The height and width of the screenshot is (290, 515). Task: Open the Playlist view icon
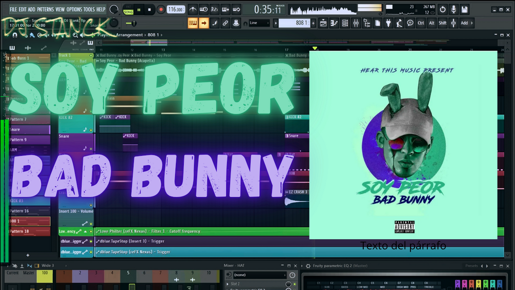click(x=323, y=23)
